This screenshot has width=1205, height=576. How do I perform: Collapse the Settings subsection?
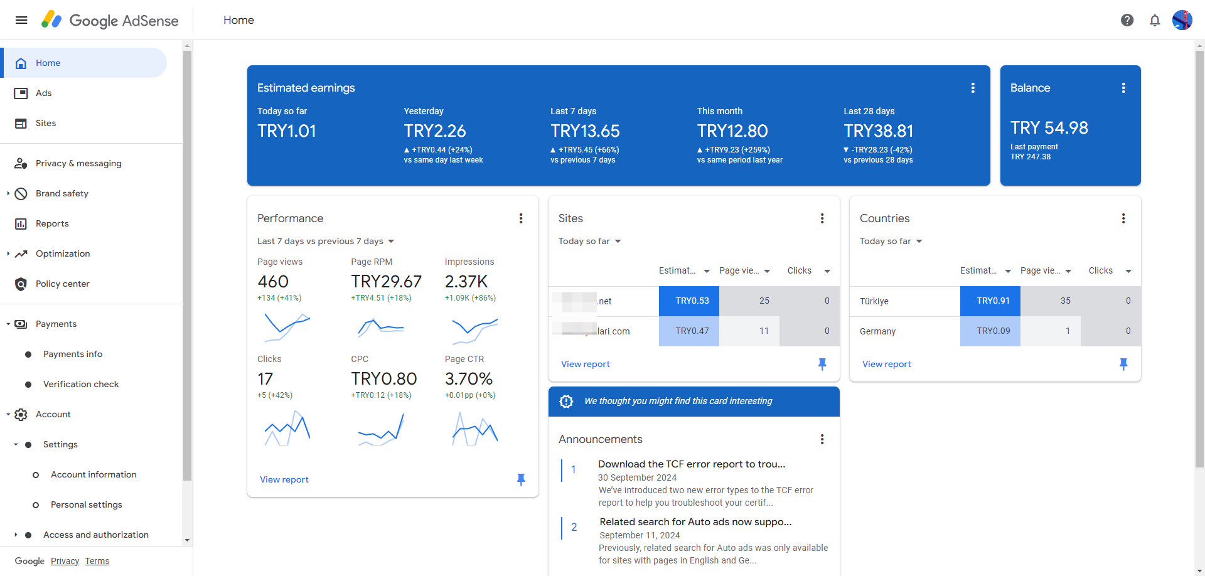click(x=16, y=444)
